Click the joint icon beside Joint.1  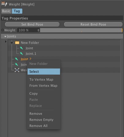coord(21,54)
